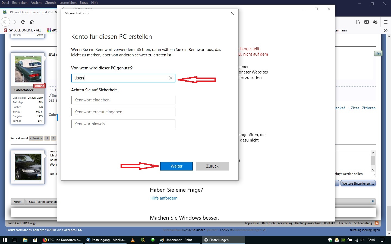Screen dimensions: 391x244
Task: Click Cabriofahrer's green car avatar
Action: coord(28,69)
